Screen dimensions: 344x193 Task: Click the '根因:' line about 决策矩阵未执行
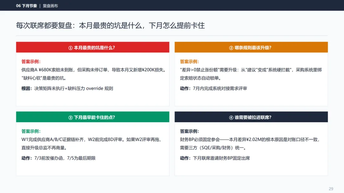click(x=67, y=88)
